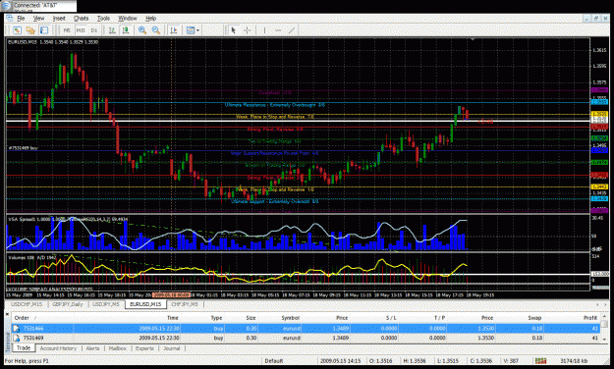Open the Experts tab
Viewport: 614px width, 369px height.
144,347
